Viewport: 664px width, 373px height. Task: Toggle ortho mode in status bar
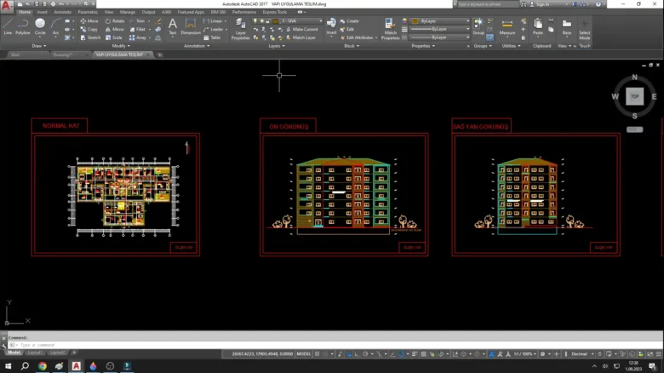357,354
